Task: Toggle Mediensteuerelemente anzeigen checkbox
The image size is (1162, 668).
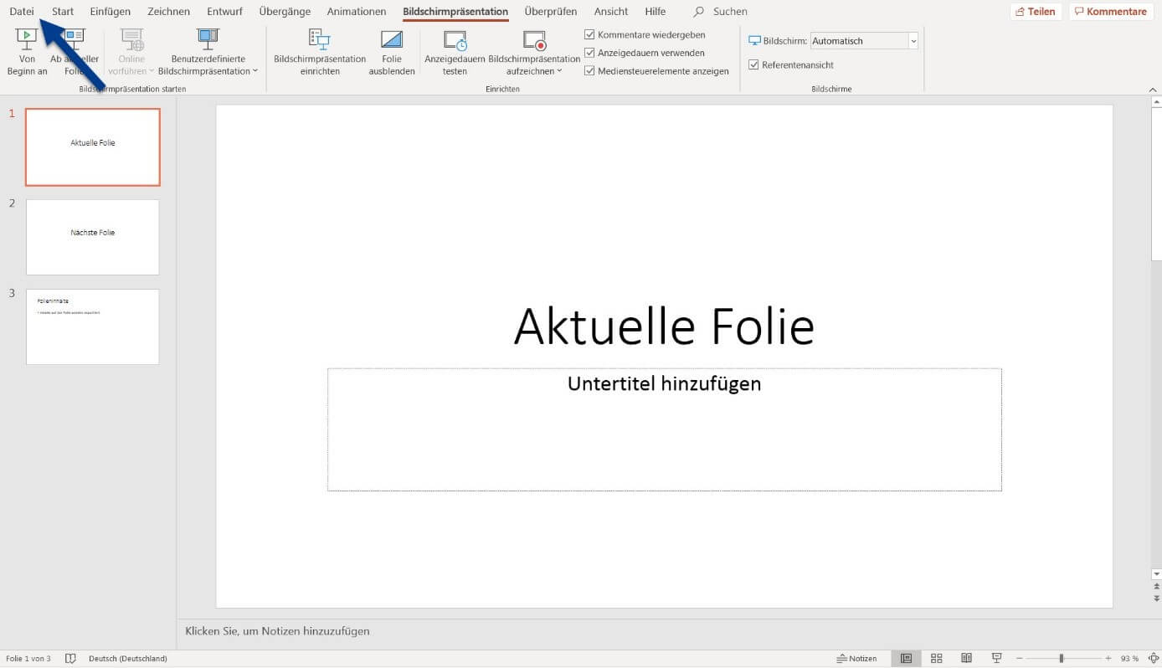Action: coord(589,71)
